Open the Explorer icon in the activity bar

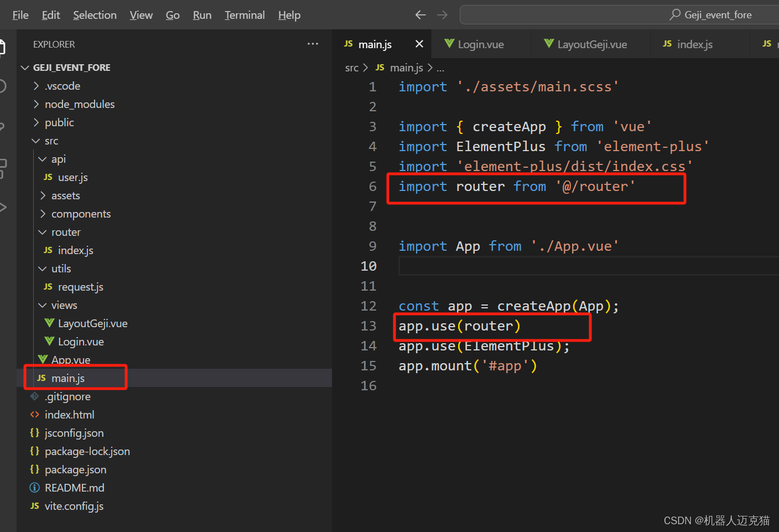(3, 47)
